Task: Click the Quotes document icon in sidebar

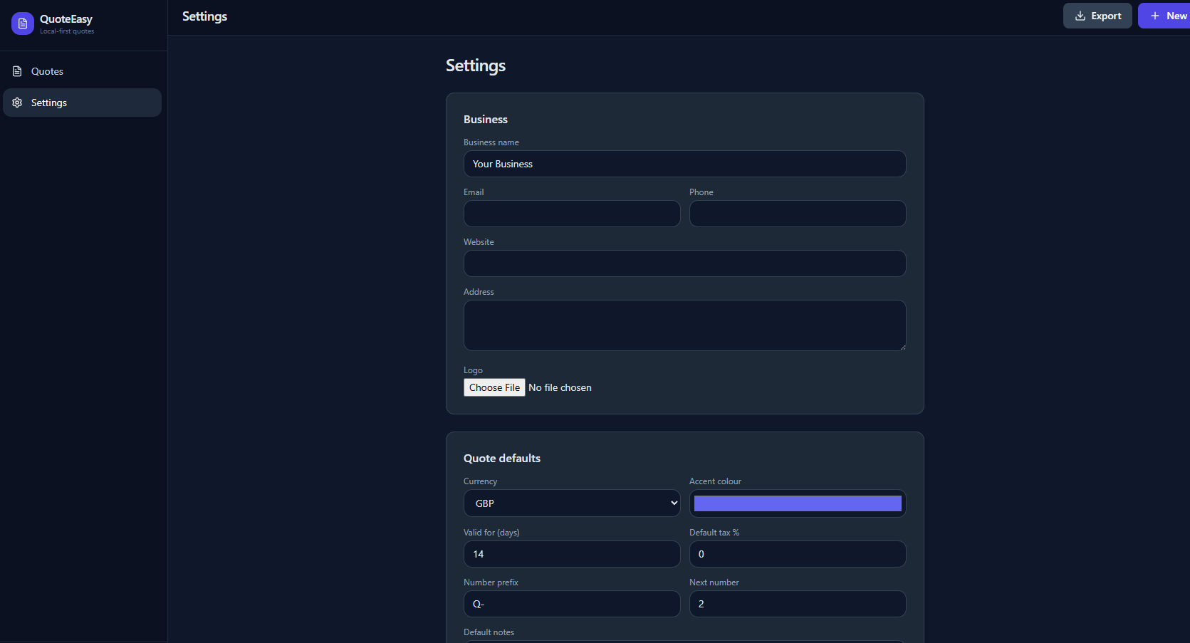Action: (17, 71)
